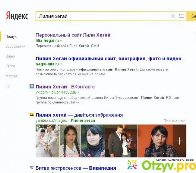This screenshot has width=196, height=173.
Task: Click the wedding photo thumbnail
Action: (47, 141)
